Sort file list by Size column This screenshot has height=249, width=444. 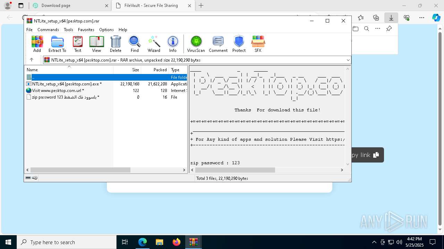click(127, 70)
